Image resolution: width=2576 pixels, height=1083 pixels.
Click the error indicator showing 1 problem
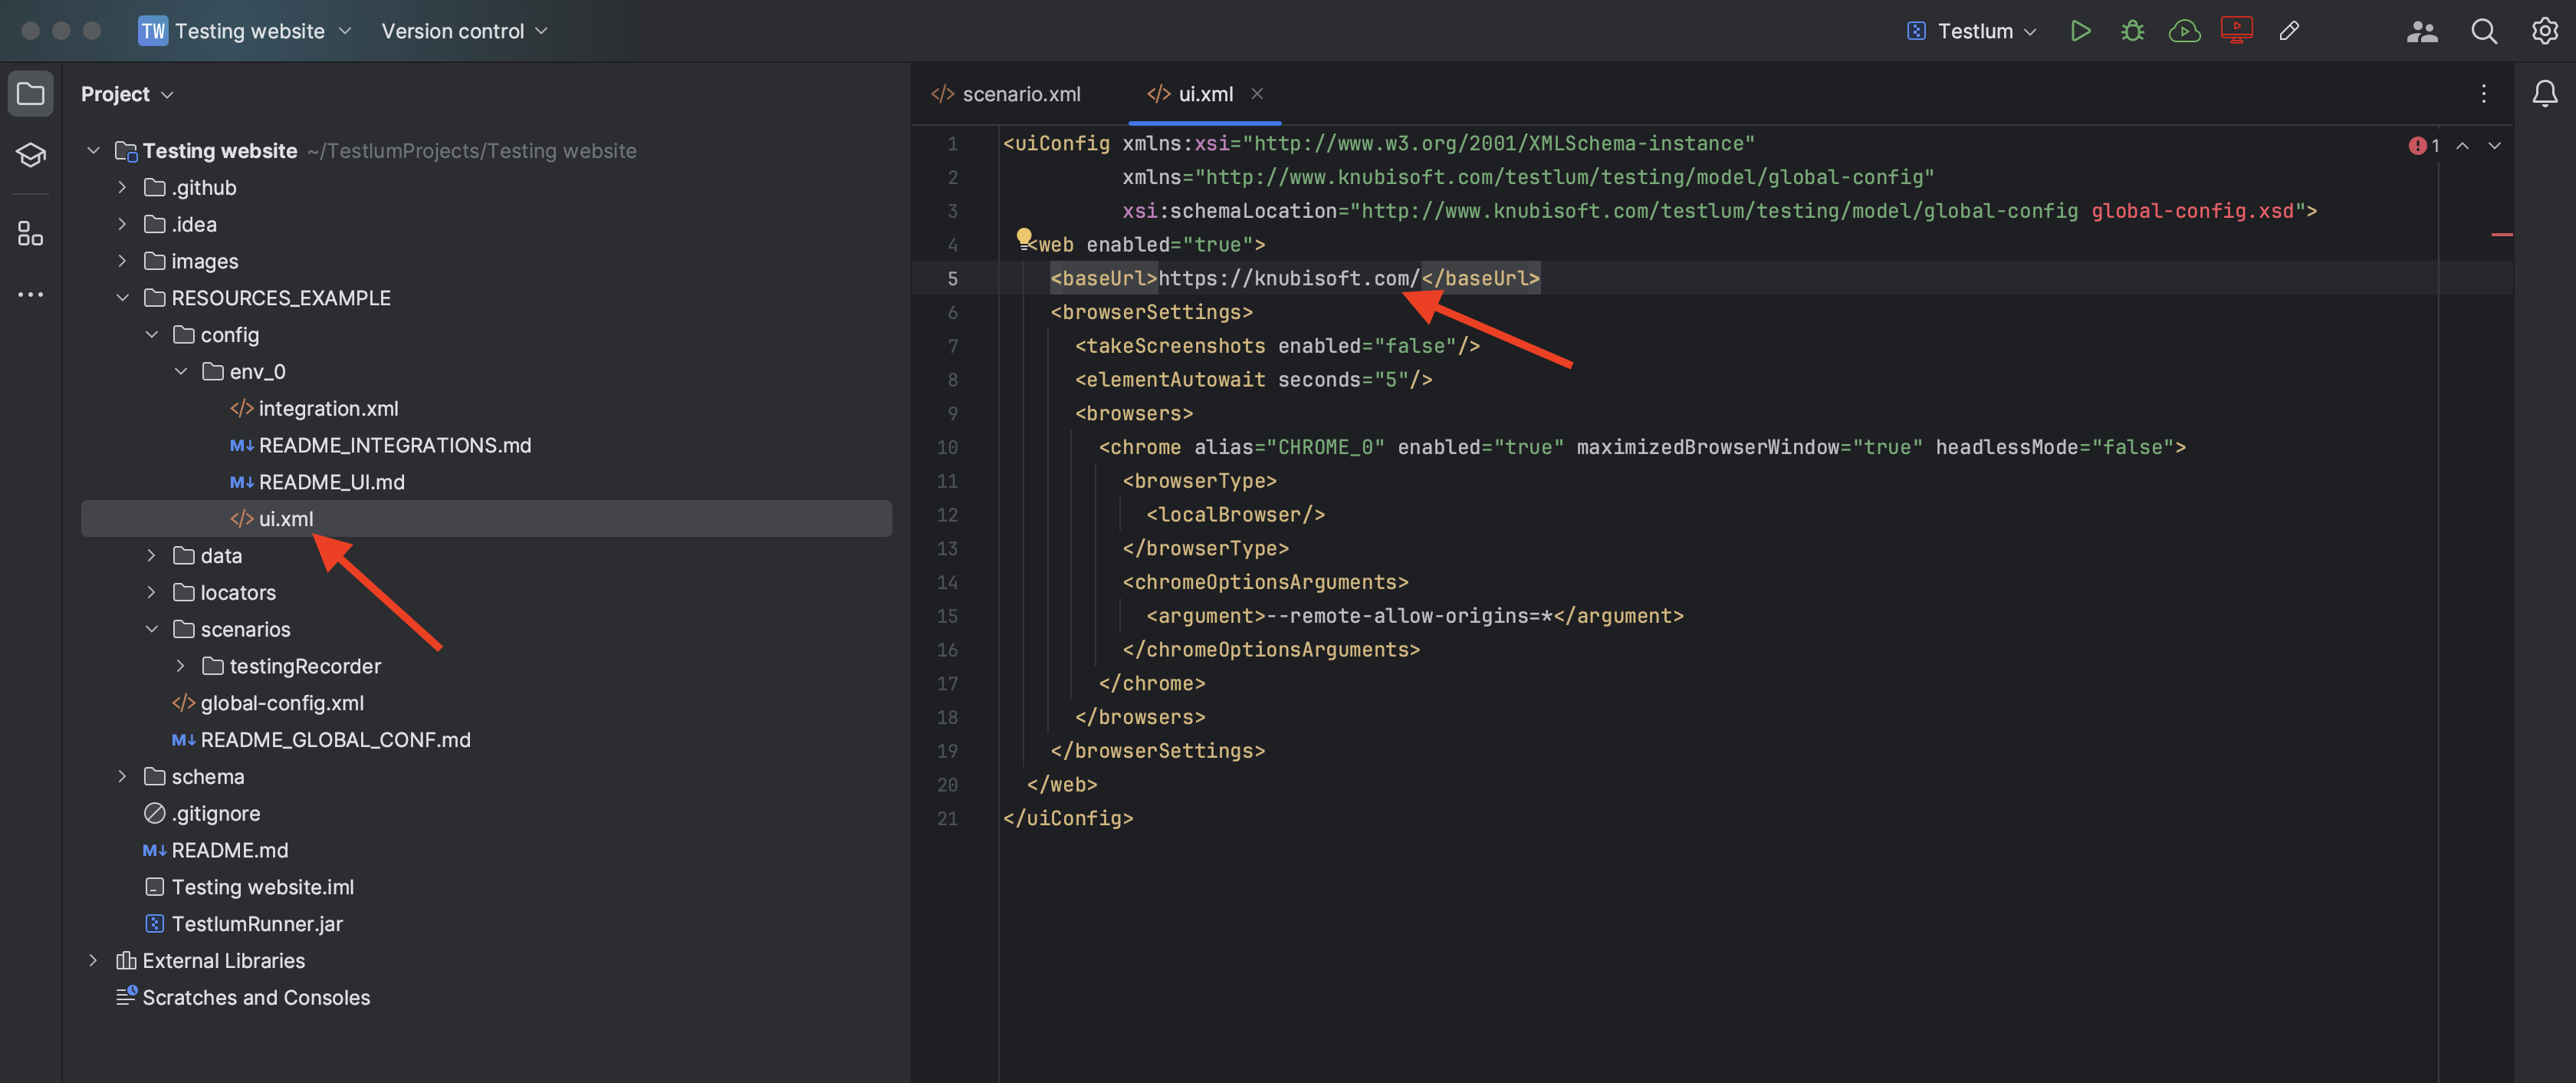tap(2425, 146)
